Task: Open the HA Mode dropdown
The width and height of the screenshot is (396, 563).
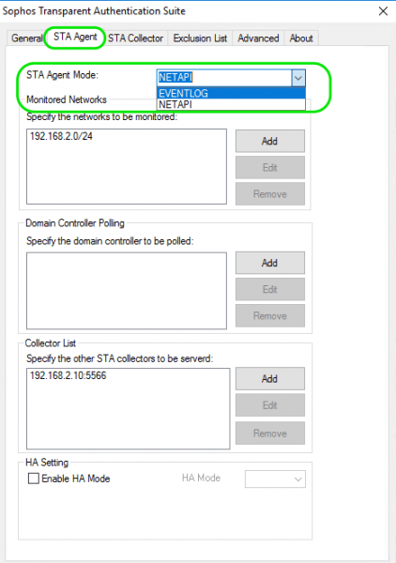Action: 275,479
